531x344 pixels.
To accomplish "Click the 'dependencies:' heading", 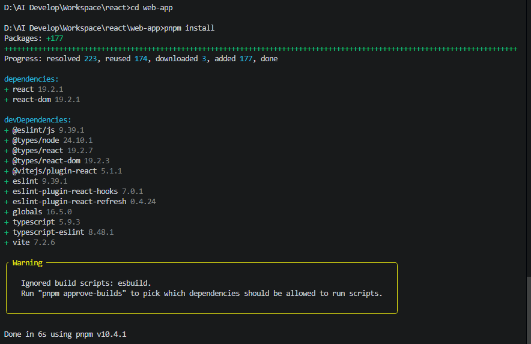I will point(31,79).
